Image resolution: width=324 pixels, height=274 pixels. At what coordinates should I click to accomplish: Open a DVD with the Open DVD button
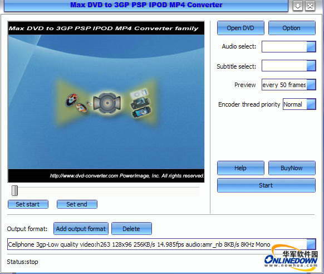[x=240, y=28]
